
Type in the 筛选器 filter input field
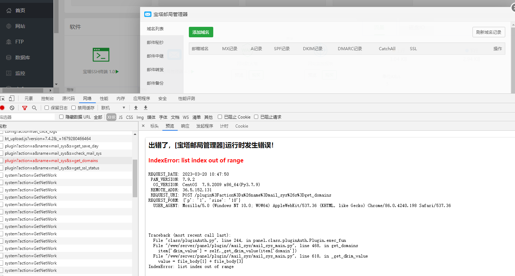[28, 117]
